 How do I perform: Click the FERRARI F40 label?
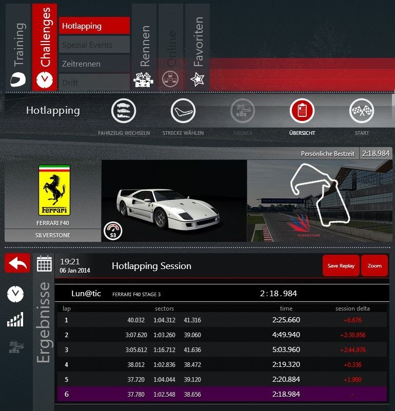(x=53, y=223)
